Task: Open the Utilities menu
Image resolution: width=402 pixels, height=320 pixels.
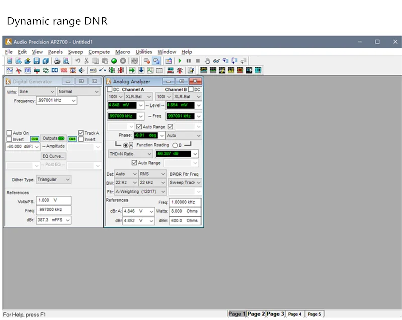Action: coord(144,52)
